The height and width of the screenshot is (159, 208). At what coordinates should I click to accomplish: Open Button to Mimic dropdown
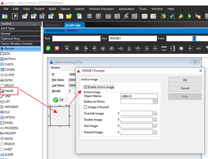coord(155,101)
